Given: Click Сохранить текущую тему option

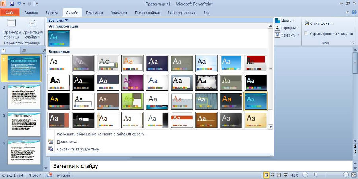Looking at the screenshot, I should click(x=79, y=149).
